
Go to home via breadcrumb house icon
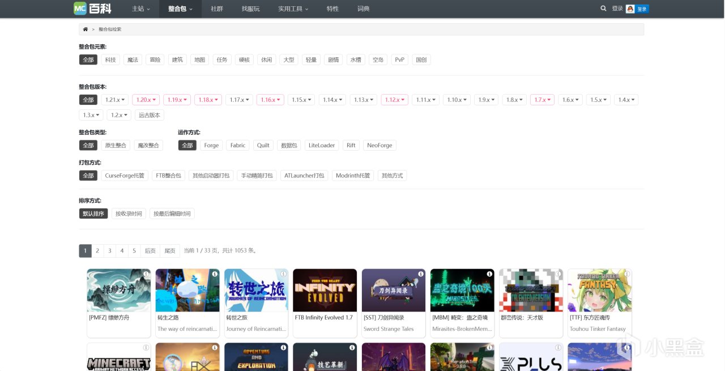(86, 29)
